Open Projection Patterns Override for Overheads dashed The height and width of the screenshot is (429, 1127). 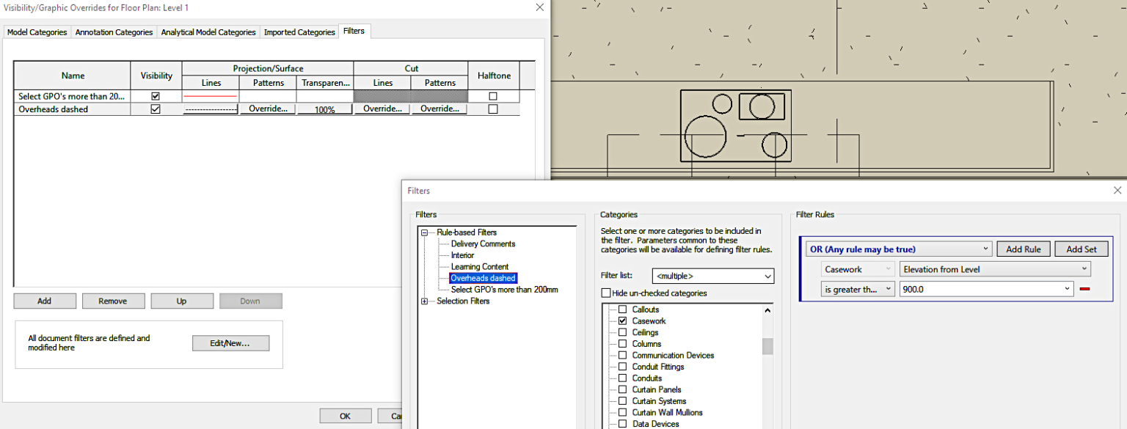[x=267, y=109]
